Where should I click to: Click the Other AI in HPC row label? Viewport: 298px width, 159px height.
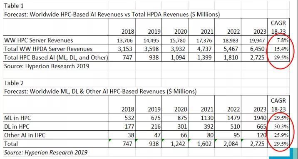[x=25, y=135]
